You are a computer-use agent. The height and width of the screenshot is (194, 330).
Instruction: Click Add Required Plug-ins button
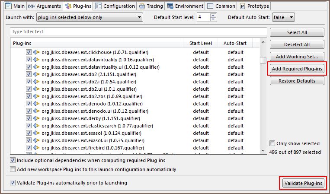click(x=297, y=69)
